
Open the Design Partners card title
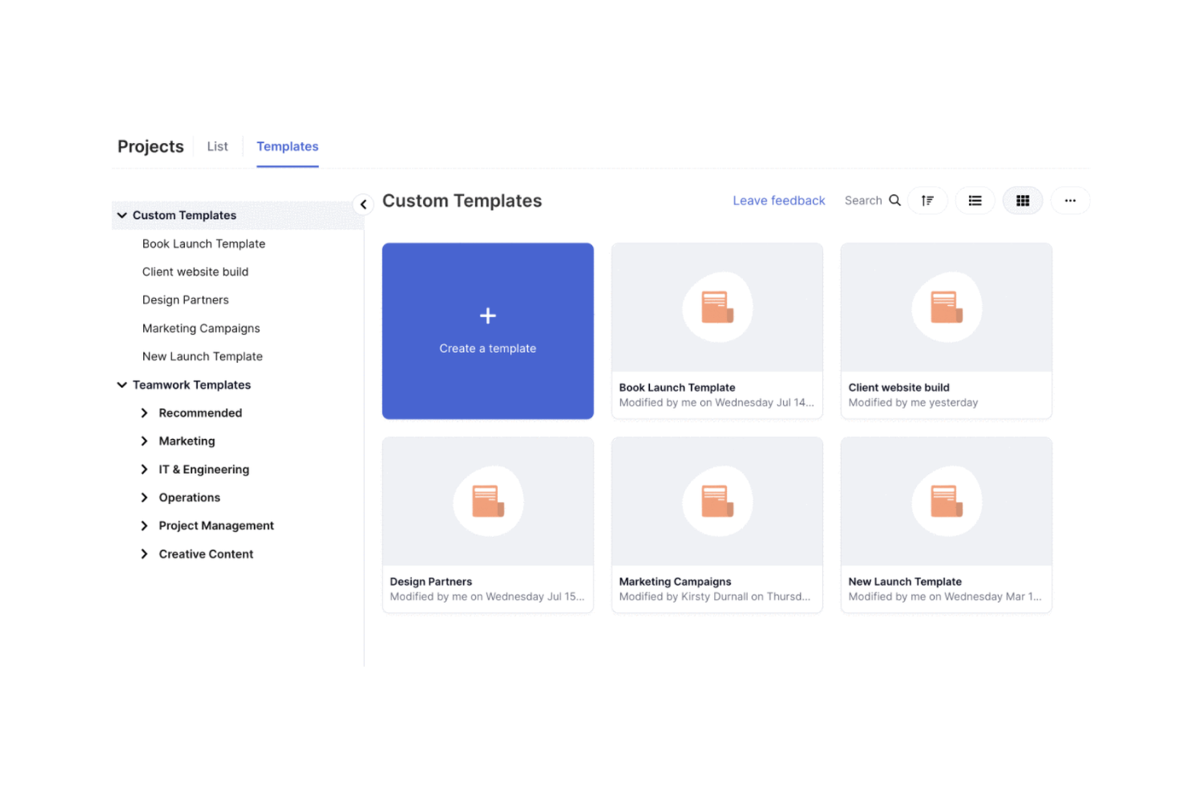click(430, 582)
